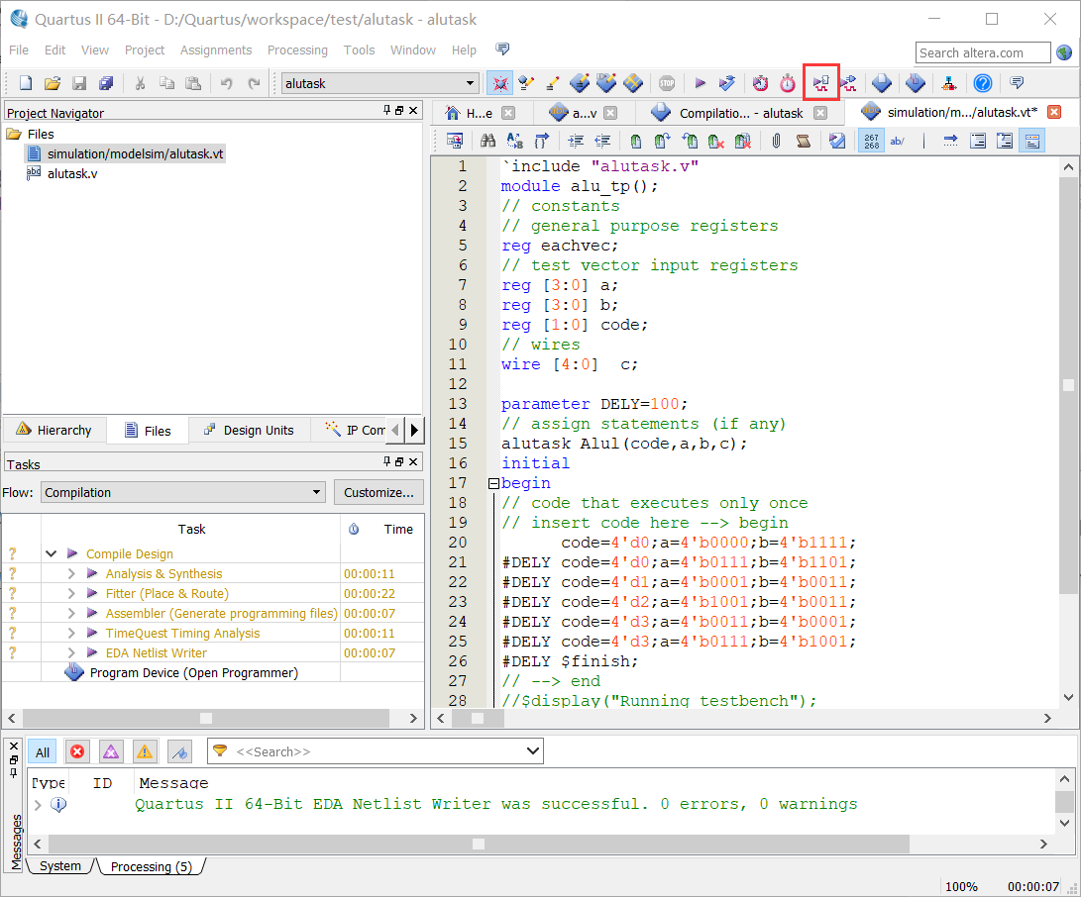Click the Replace icon in editor toolbar
This screenshot has height=897, width=1081.
click(x=515, y=141)
